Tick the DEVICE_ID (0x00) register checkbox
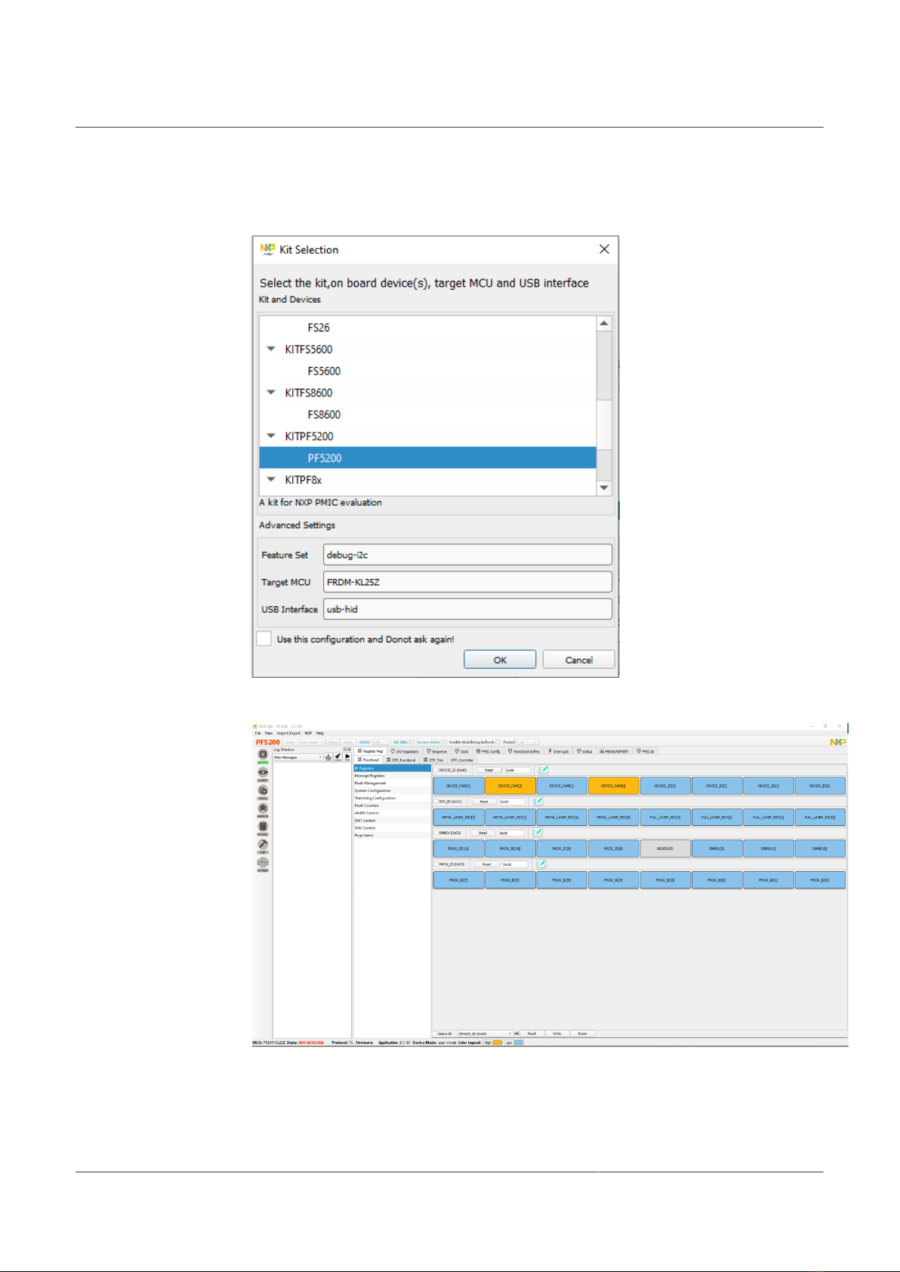Viewport: 900px width, 1272px height. tap(436, 770)
